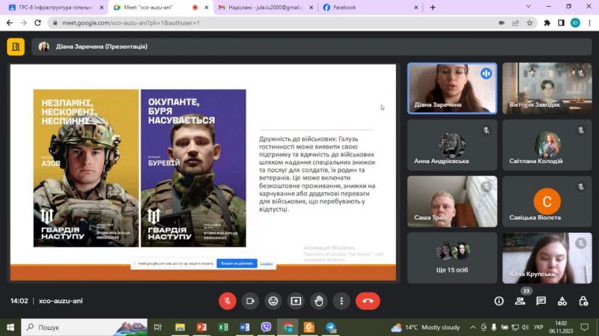
Task: Toggle the Chrome side panel icon
Action: [561, 23]
